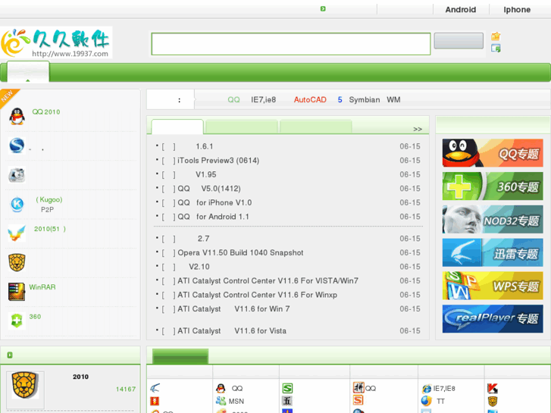551x413 pixels.
Task: Click the green arrow icon in top bar
Action: click(x=323, y=9)
